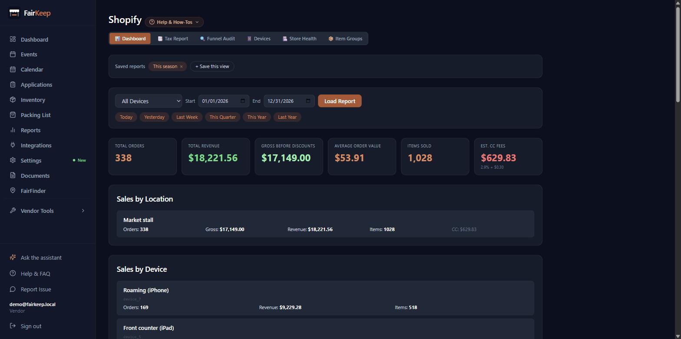The height and width of the screenshot is (339, 681).
Task: Switch to the Store Health tab
Action: point(299,39)
